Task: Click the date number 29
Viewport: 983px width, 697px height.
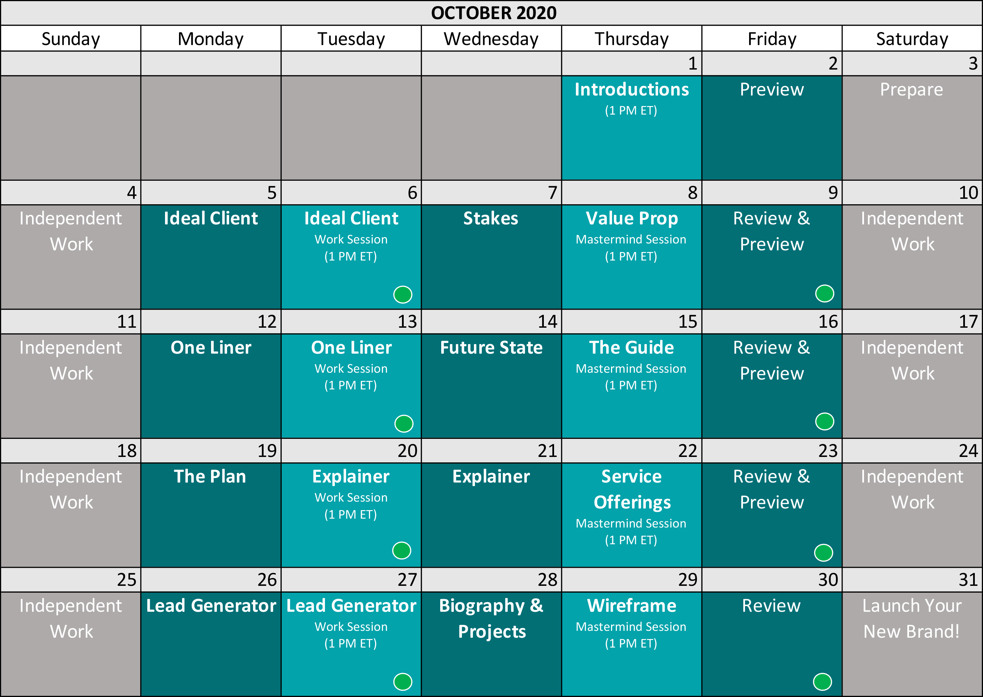Action: point(688,580)
